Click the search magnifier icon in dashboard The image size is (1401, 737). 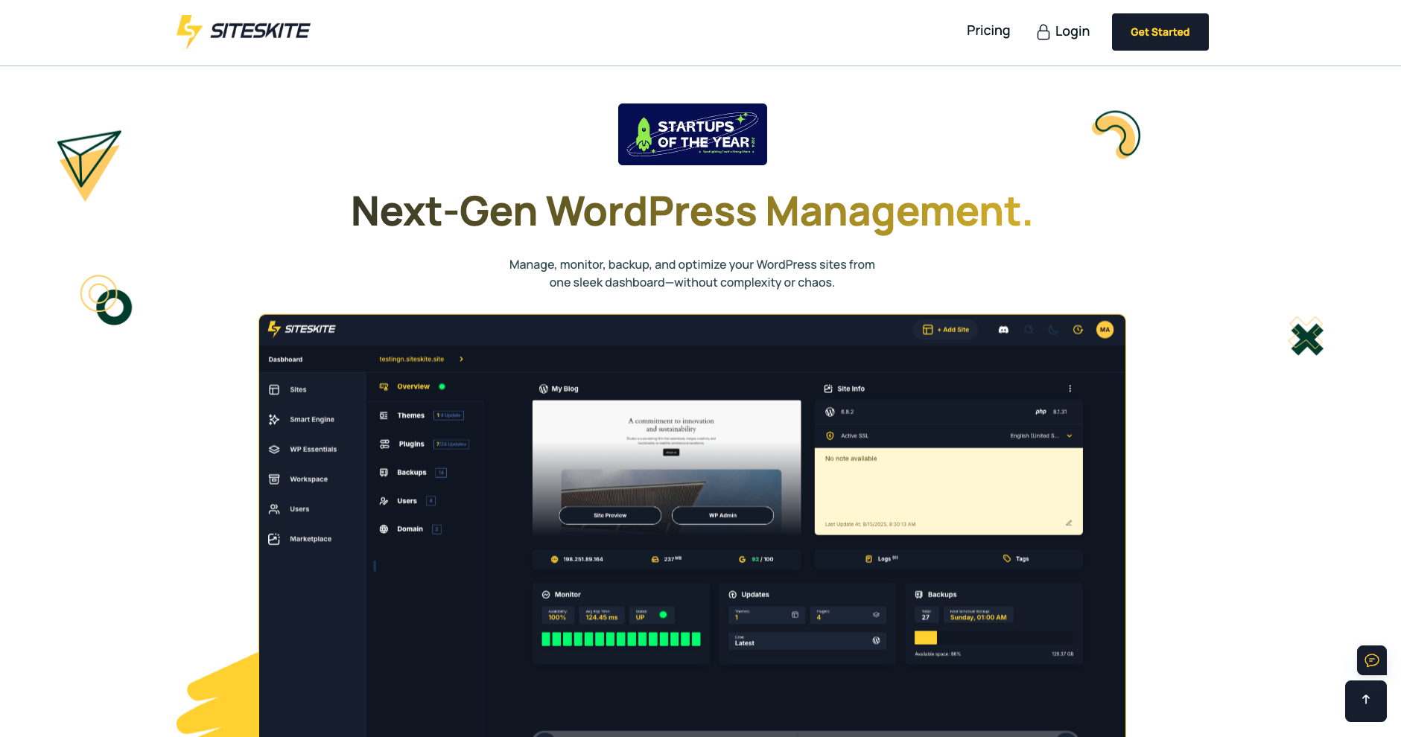click(1029, 330)
